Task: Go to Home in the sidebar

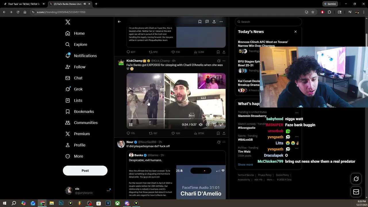Action: pyautogui.click(x=75, y=33)
